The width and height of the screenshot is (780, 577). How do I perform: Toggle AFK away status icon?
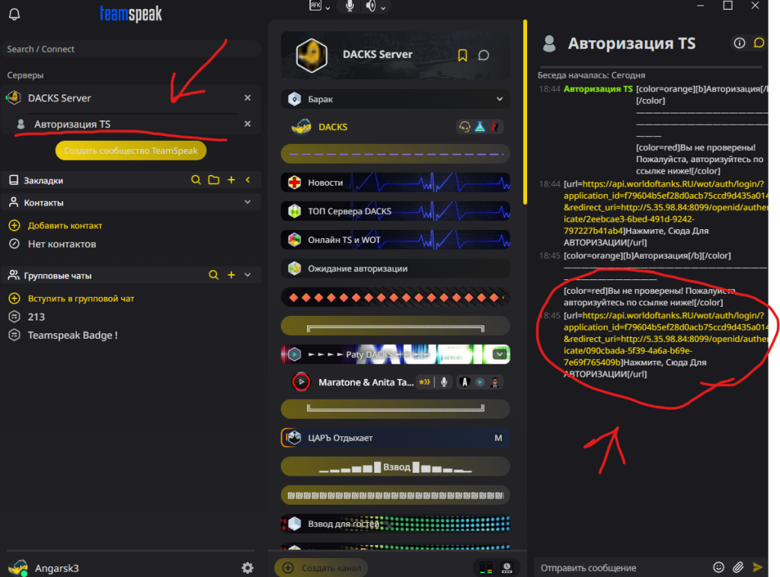[315, 5]
